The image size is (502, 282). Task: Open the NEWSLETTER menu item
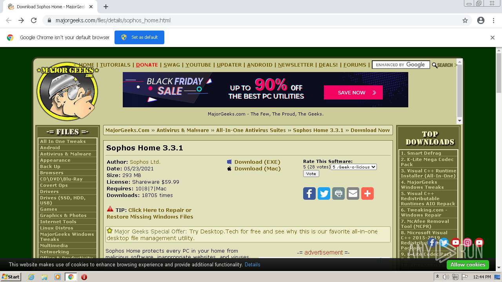click(x=296, y=65)
